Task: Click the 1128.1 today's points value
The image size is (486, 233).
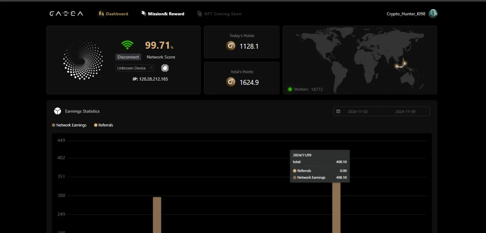Action: pyautogui.click(x=249, y=46)
